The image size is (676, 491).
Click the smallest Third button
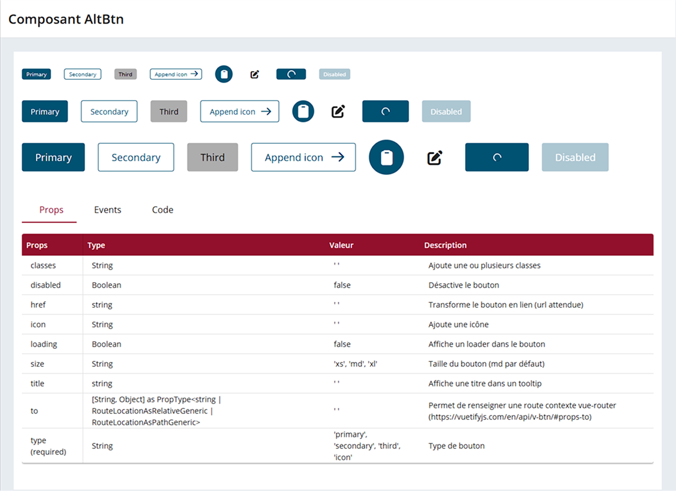pos(125,74)
